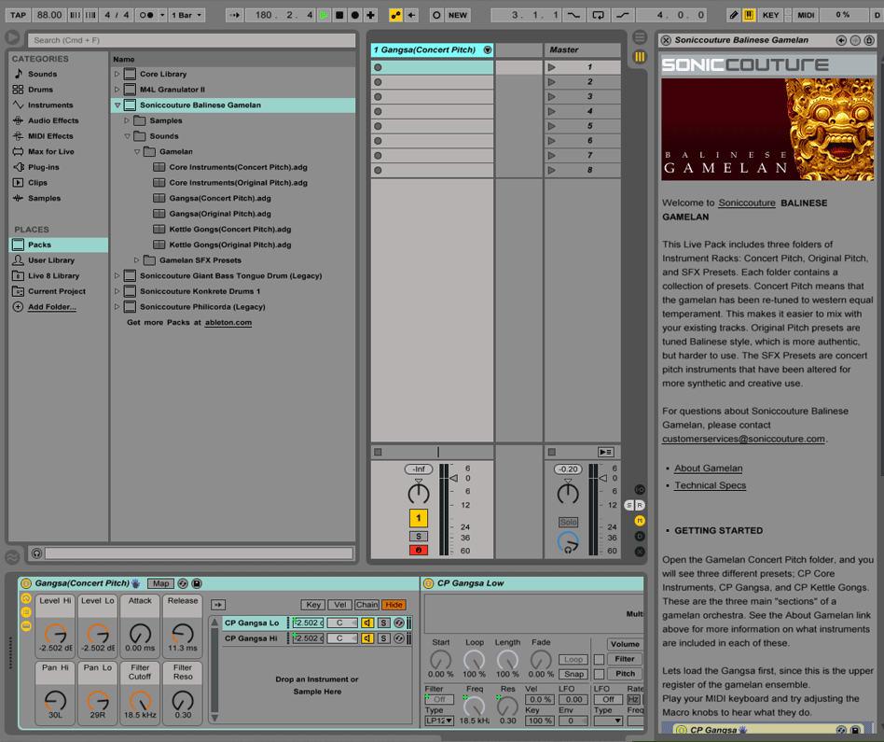Select Packs under Places
The height and width of the screenshot is (742, 884).
(59, 245)
